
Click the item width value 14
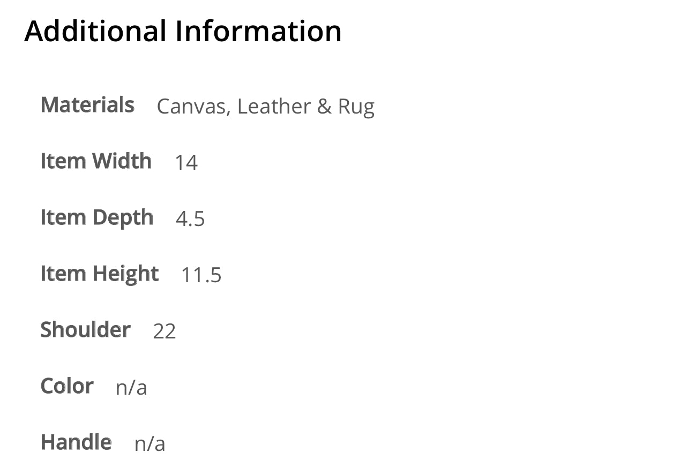pos(186,162)
